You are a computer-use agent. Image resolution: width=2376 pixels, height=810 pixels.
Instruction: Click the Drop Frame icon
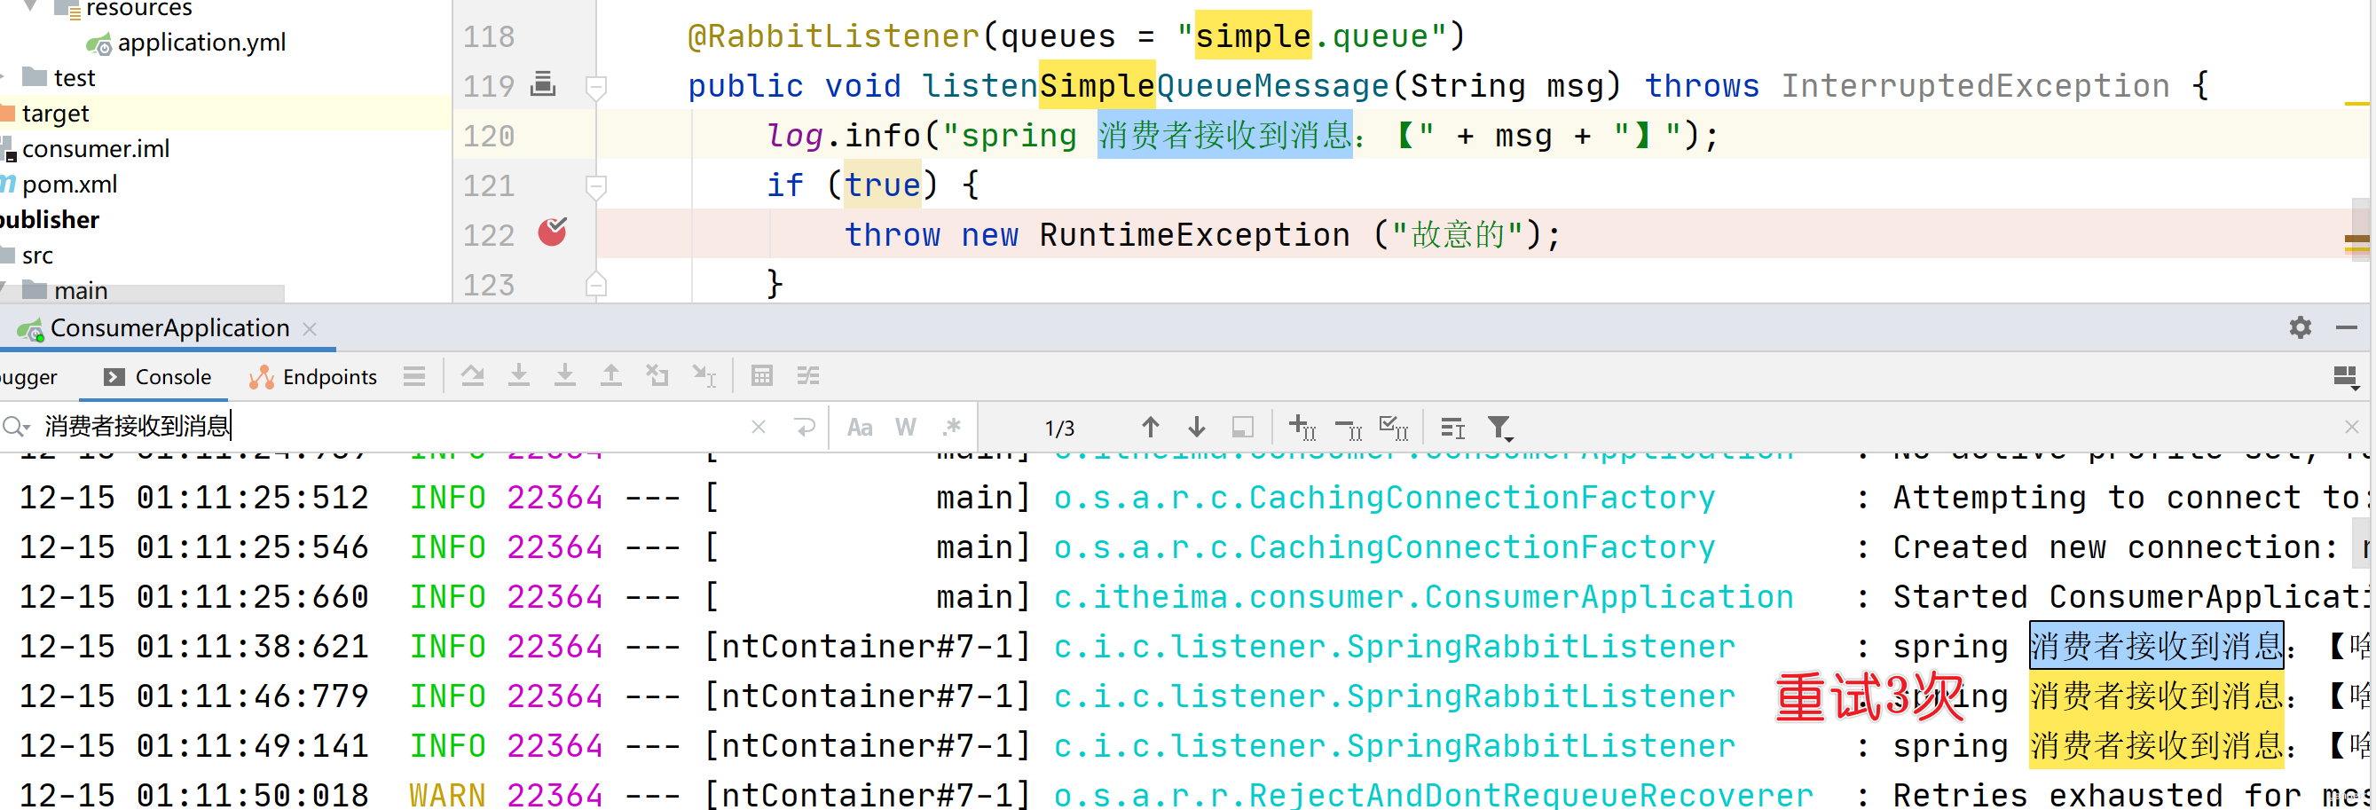(657, 375)
